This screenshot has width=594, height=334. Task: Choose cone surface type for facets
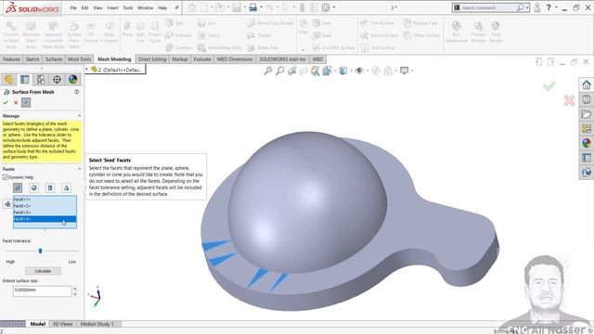(66, 187)
